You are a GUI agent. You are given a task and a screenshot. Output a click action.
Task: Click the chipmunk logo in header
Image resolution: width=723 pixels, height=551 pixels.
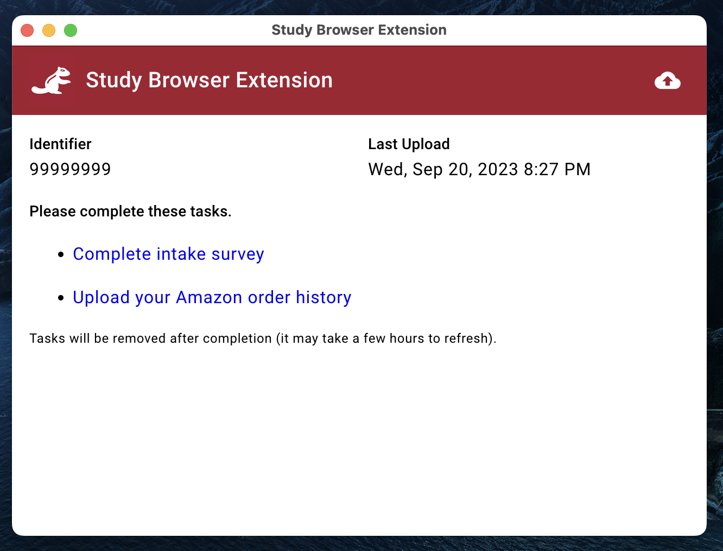click(52, 81)
